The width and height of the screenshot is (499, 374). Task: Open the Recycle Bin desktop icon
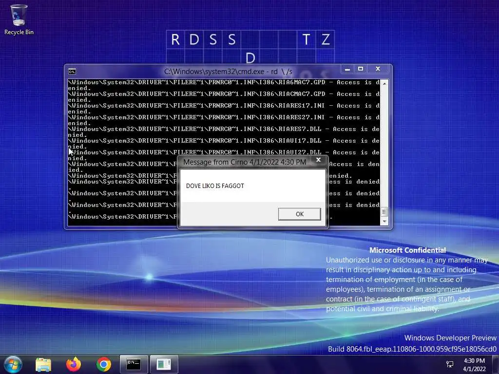point(19,19)
